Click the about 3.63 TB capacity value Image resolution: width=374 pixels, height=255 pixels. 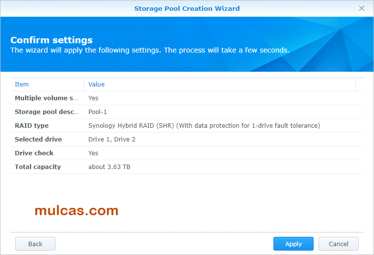[x=109, y=167]
